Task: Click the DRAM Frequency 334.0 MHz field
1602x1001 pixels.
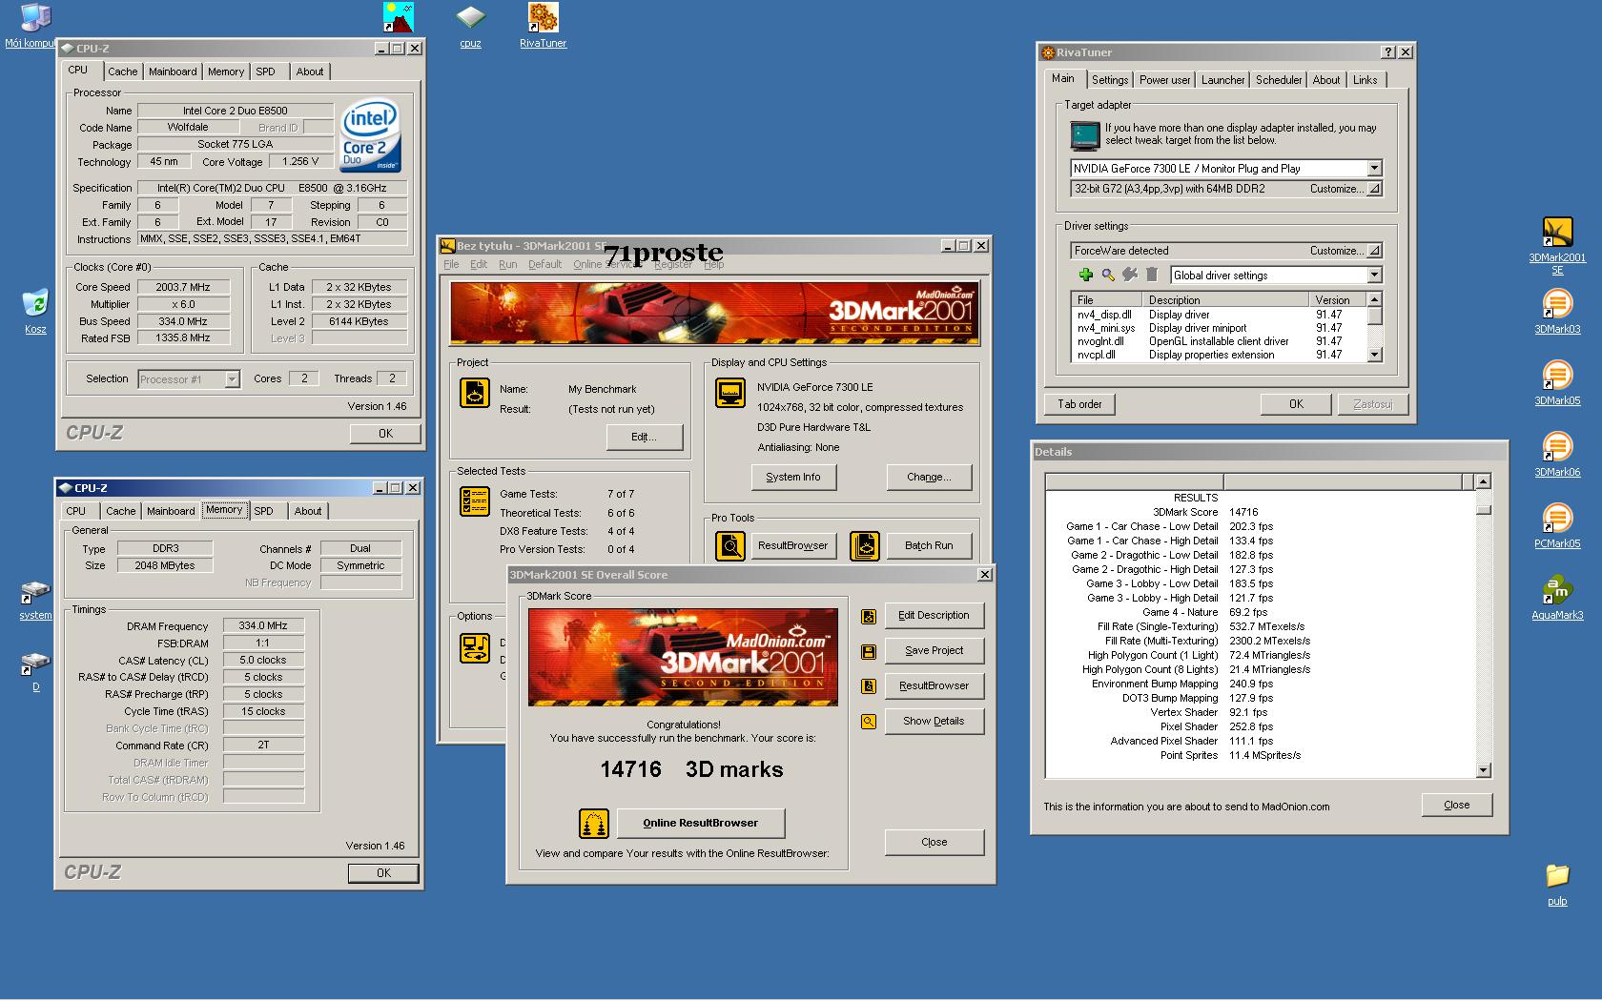Action: pyautogui.click(x=264, y=625)
